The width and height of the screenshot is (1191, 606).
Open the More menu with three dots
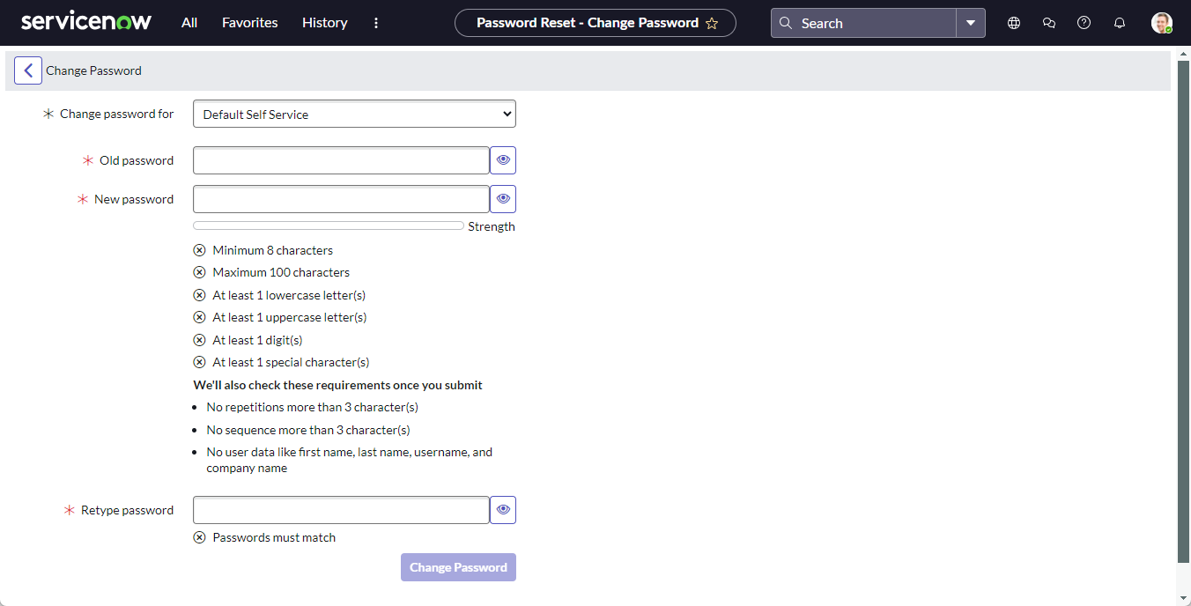376,23
